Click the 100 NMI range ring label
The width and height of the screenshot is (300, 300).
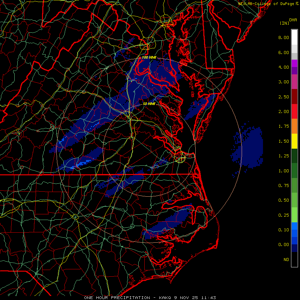point(149,57)
